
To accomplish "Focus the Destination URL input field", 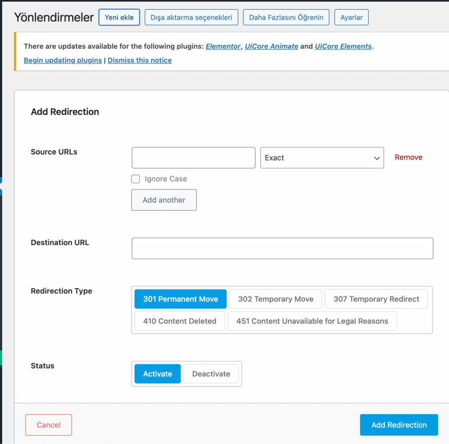I will [x=282, y=248].
